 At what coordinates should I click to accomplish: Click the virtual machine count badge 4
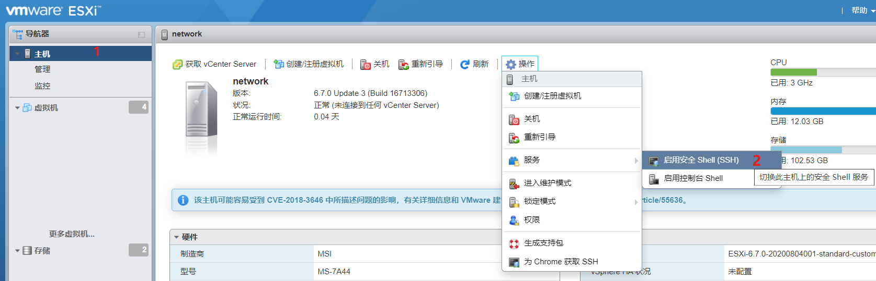tap(139, 107)
